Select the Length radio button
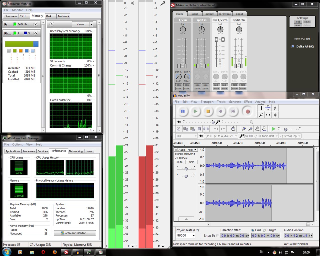Viewport: 320px width, 256px height. coord(264,230)
